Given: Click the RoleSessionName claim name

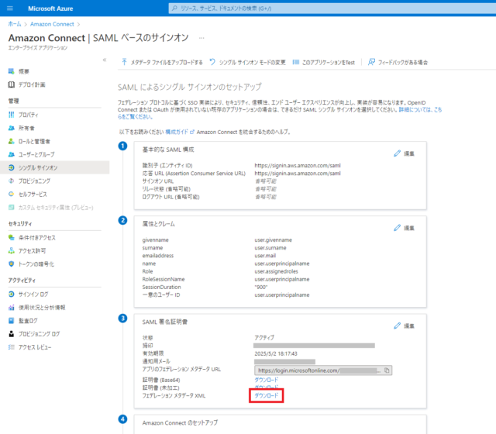Looking at the screenshot, I should tap(164, 279).
